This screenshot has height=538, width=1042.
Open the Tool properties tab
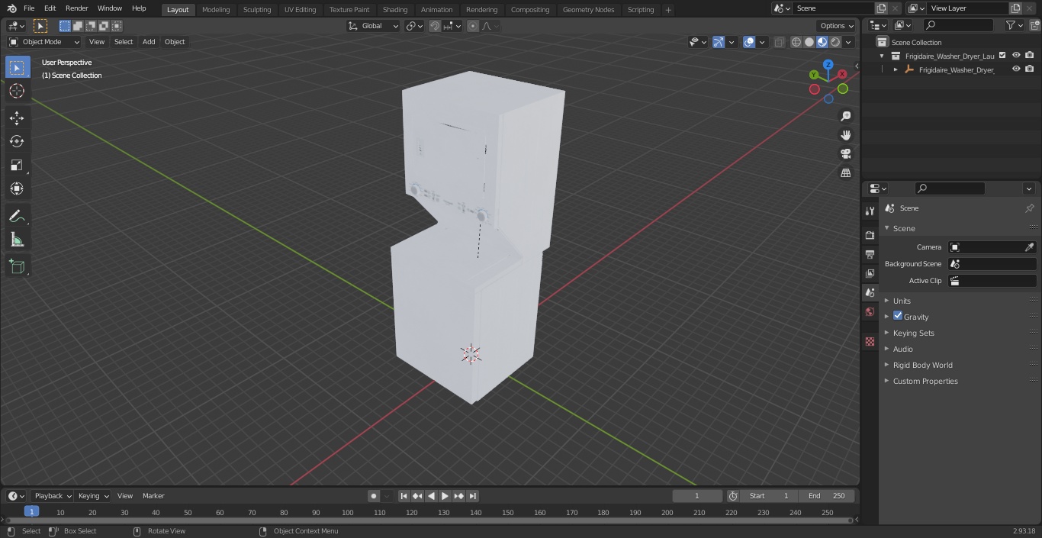tap(870, 211)
